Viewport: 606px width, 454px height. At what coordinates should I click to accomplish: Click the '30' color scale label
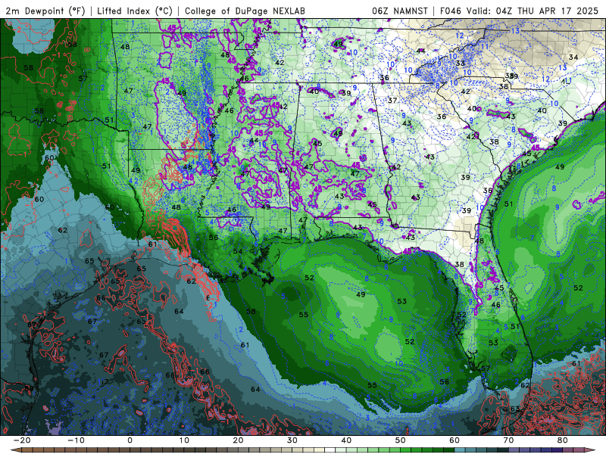[292, 440]
